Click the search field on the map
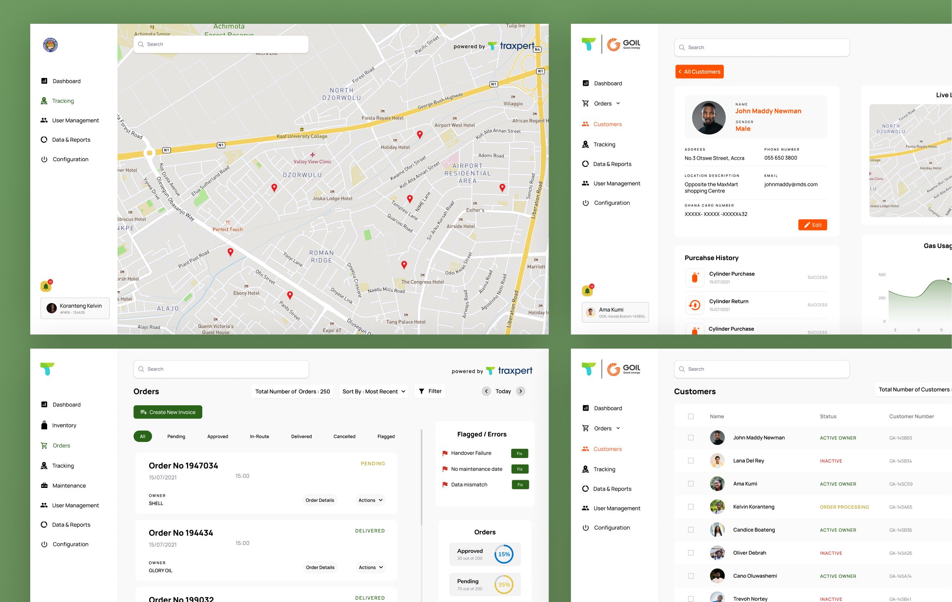Image resolution: width=952 pixels, height=602 pixels. [221, 44]
